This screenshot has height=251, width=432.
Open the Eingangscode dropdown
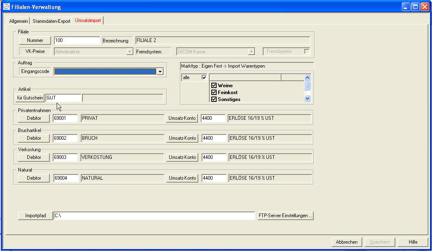[160, 72]
